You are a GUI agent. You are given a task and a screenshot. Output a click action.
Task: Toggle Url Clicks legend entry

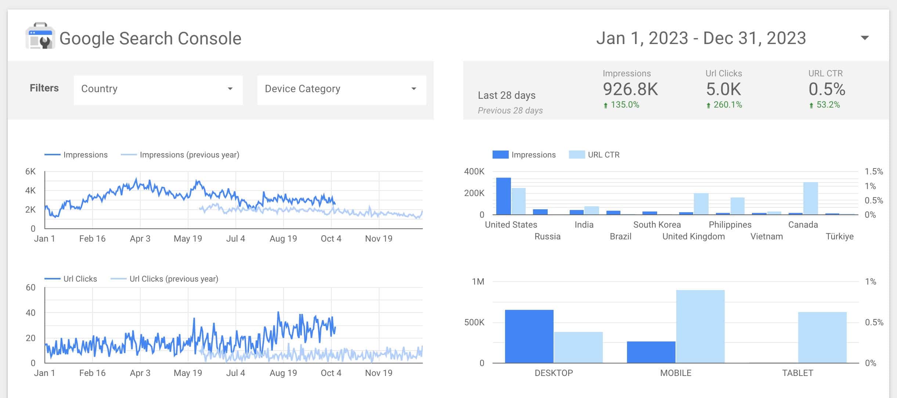pos(71,279)
